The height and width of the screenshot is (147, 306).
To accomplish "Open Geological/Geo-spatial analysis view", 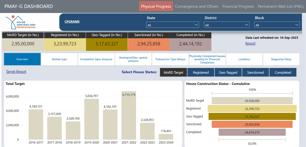I will click(133, 59).
